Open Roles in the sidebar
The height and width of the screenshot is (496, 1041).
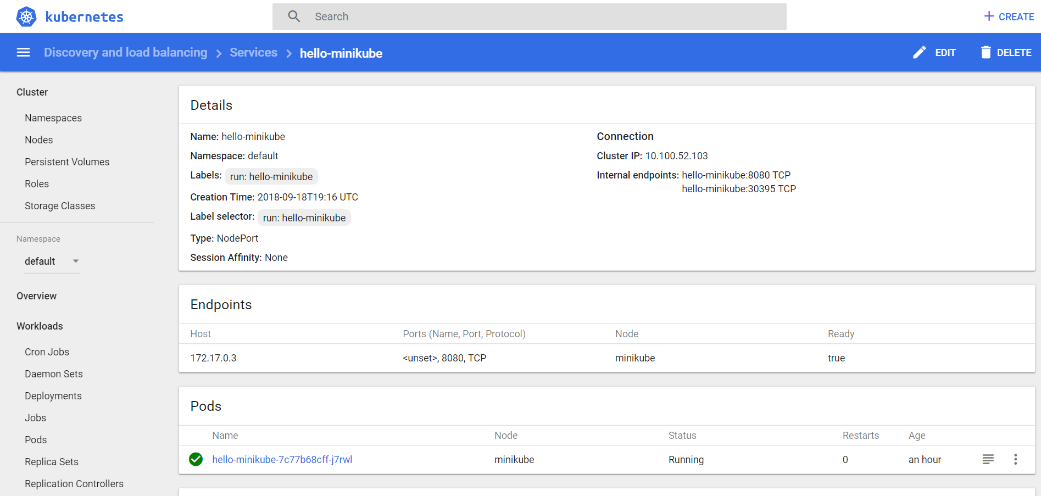point(37,184)
